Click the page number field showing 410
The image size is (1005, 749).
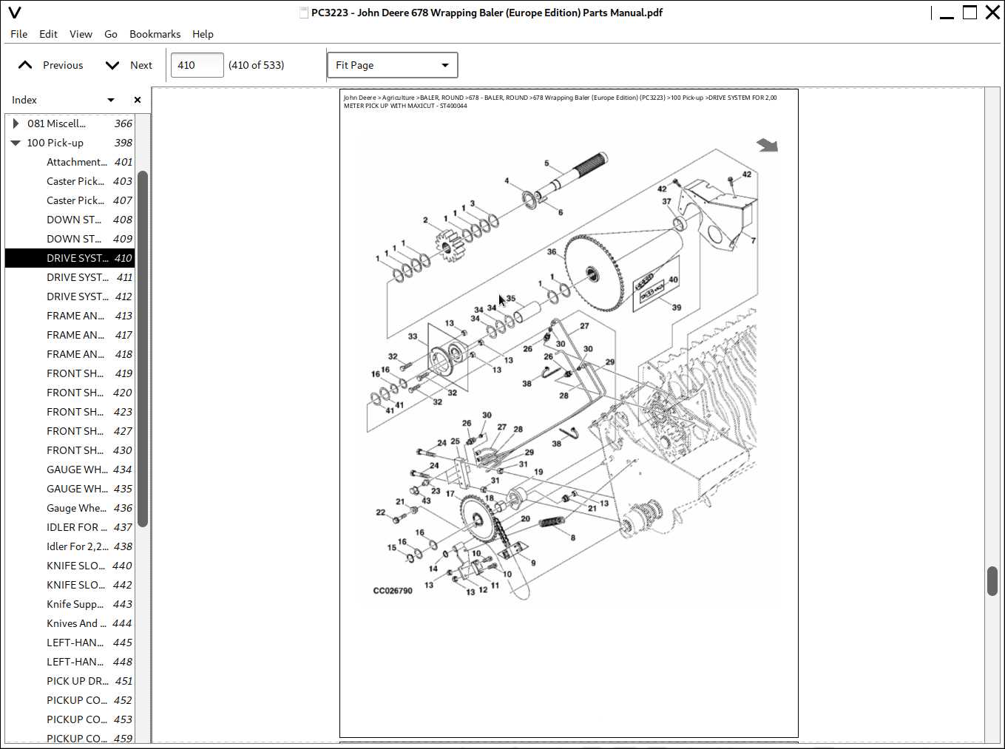click(197, 65)
